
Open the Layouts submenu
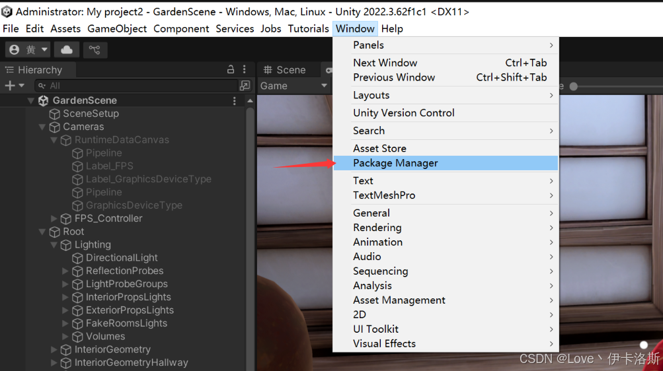coord(446,95)
